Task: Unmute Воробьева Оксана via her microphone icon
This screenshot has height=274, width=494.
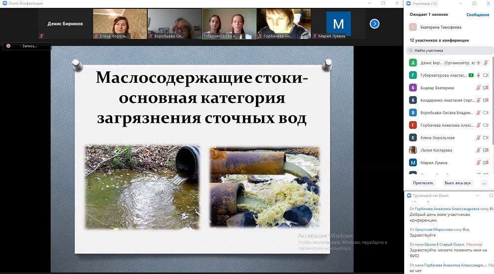Action: pyautogui.click(x=478, y=113)
